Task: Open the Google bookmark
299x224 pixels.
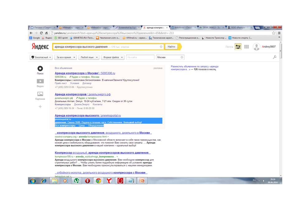Action: click(35, 38)
